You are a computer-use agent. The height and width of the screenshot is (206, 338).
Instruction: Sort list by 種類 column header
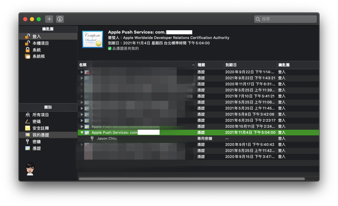(209, 65)
